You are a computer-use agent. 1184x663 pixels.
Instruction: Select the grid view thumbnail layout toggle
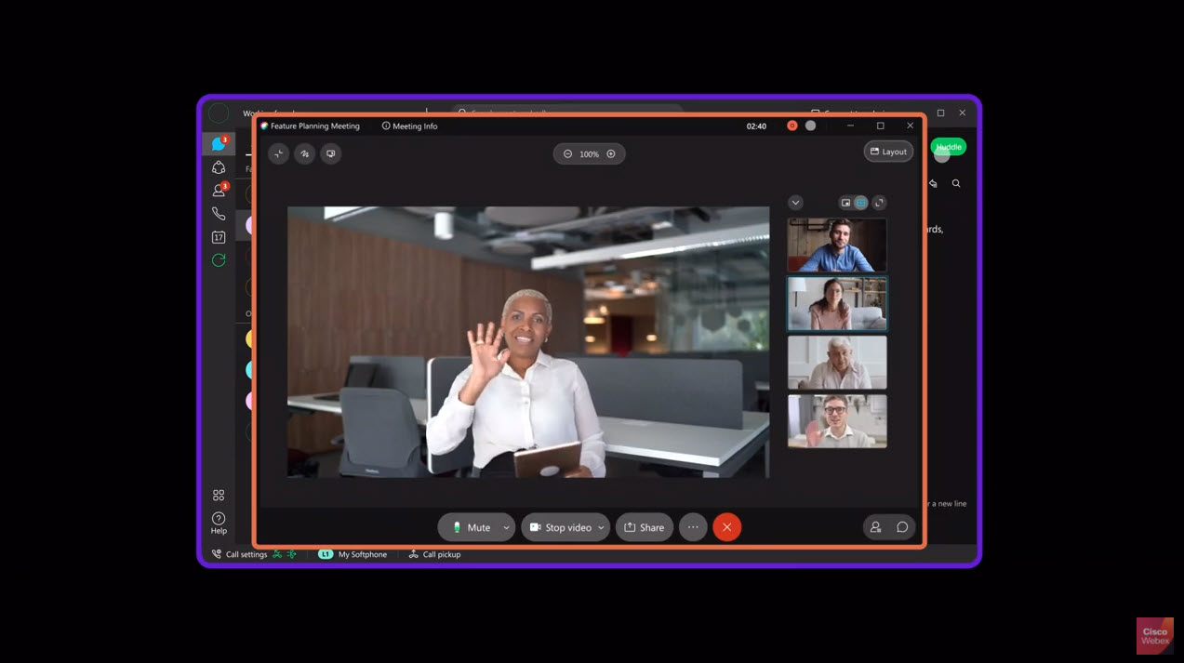[861, 203]
